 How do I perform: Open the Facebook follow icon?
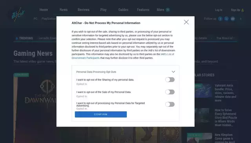pos(220,19)
